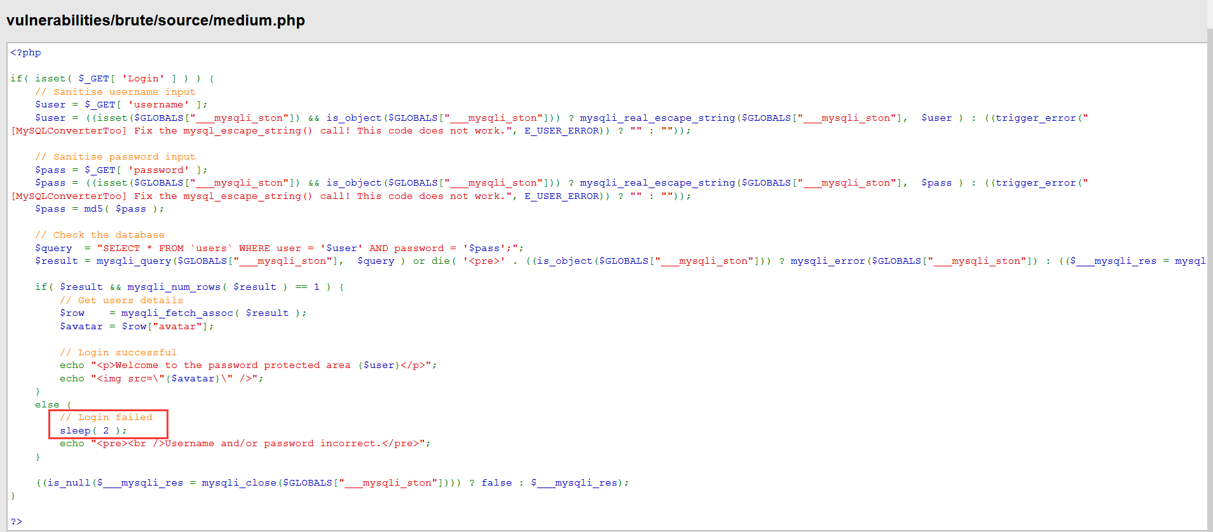
Task: Click the vertical scrollbar on the right edge
Action: click(x=1210, y=280)
